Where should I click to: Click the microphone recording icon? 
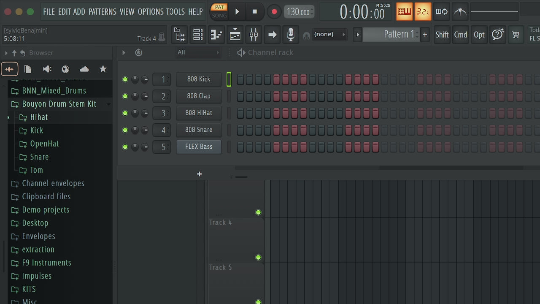(291, 35)
